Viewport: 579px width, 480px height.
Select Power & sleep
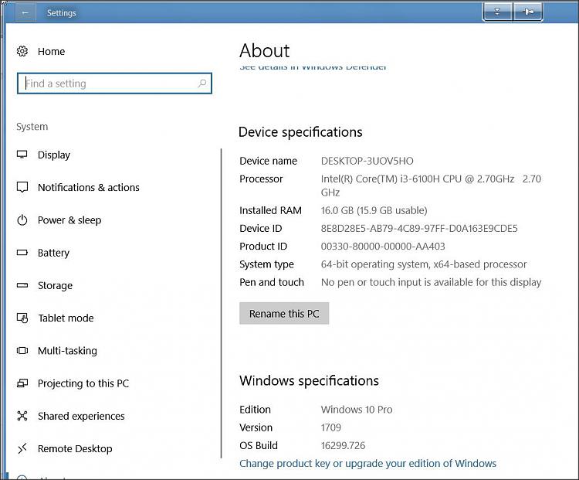69,220
